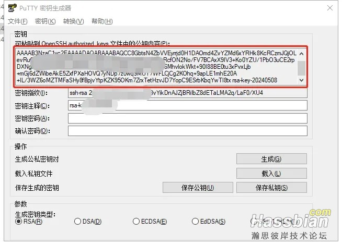Click the 生成密钥类型 label
This screenshot has height=245, width=342.
35,215
